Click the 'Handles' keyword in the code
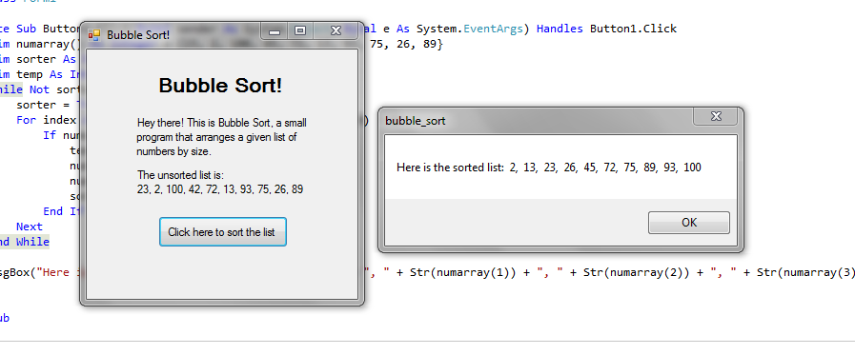 pyautogui.click(x=560, y=29)
